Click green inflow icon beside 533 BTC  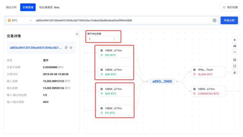click(102, 93)
